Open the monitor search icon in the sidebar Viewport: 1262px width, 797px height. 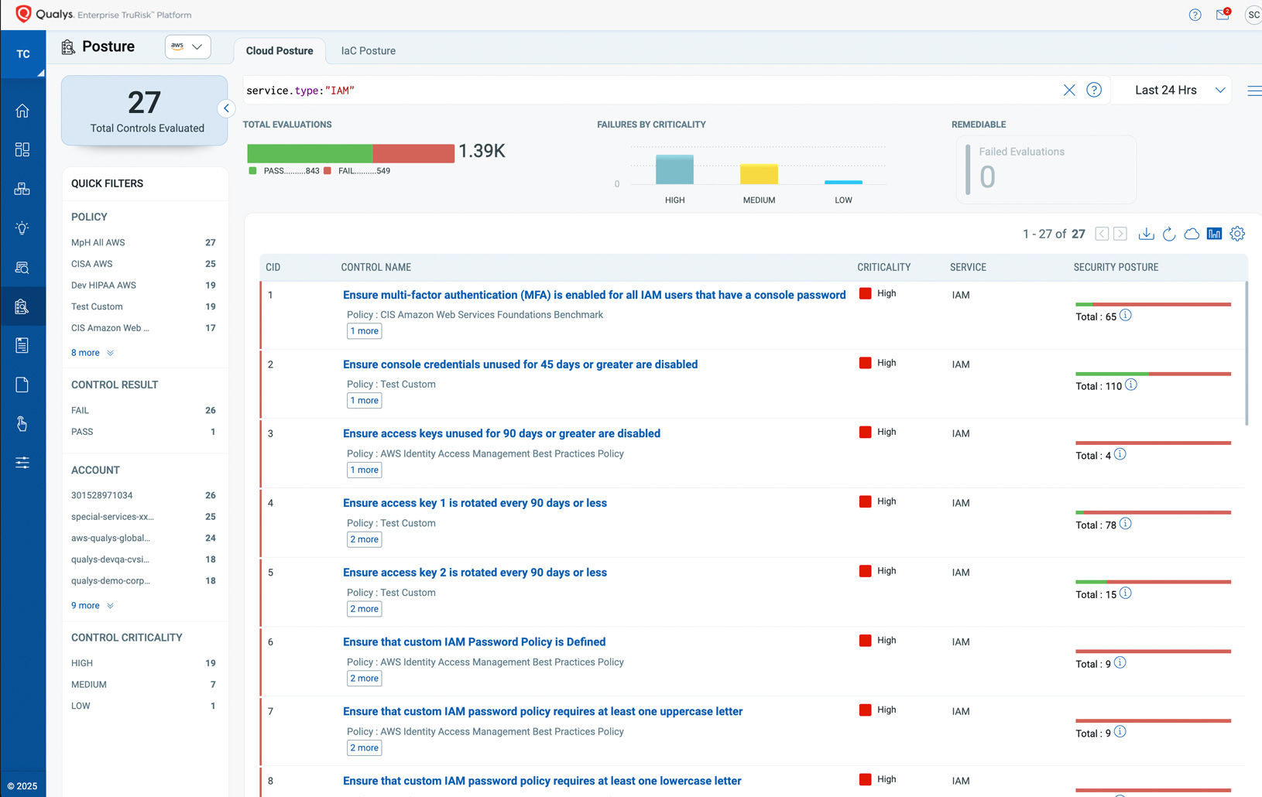[22, 267]
